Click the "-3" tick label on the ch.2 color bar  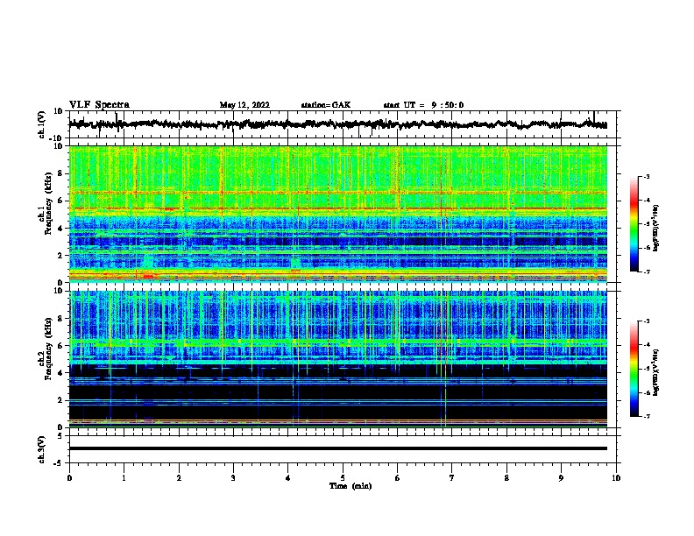647,321
